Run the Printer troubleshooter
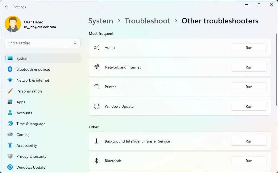Screen dimensions: 278x173 pyautogui.click(x=249, y=87)
